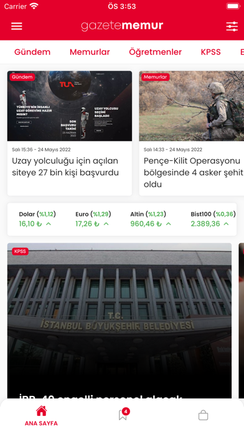The height and width of the screenshot is (434, 244).
Task: Tap the Carrier label in status bar
Action: coord(16,6)
